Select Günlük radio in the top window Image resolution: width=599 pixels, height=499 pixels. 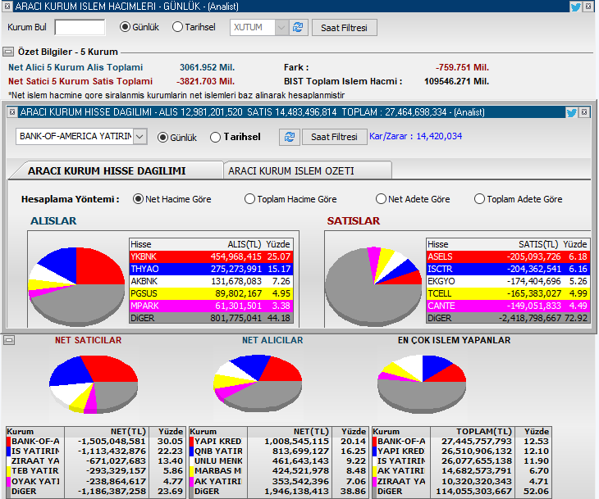125,27
